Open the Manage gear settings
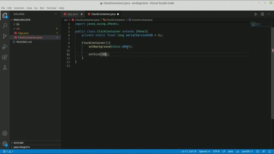This screenshot has height=154, width=274. 5,144
